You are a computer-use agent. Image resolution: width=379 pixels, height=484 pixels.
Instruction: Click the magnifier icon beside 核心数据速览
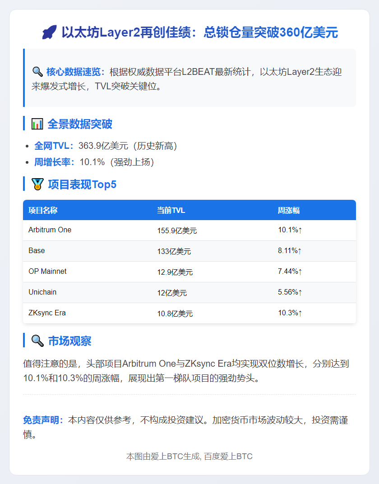pos(37,72)
